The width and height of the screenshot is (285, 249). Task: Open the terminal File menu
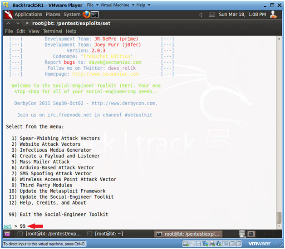point(9,31)
